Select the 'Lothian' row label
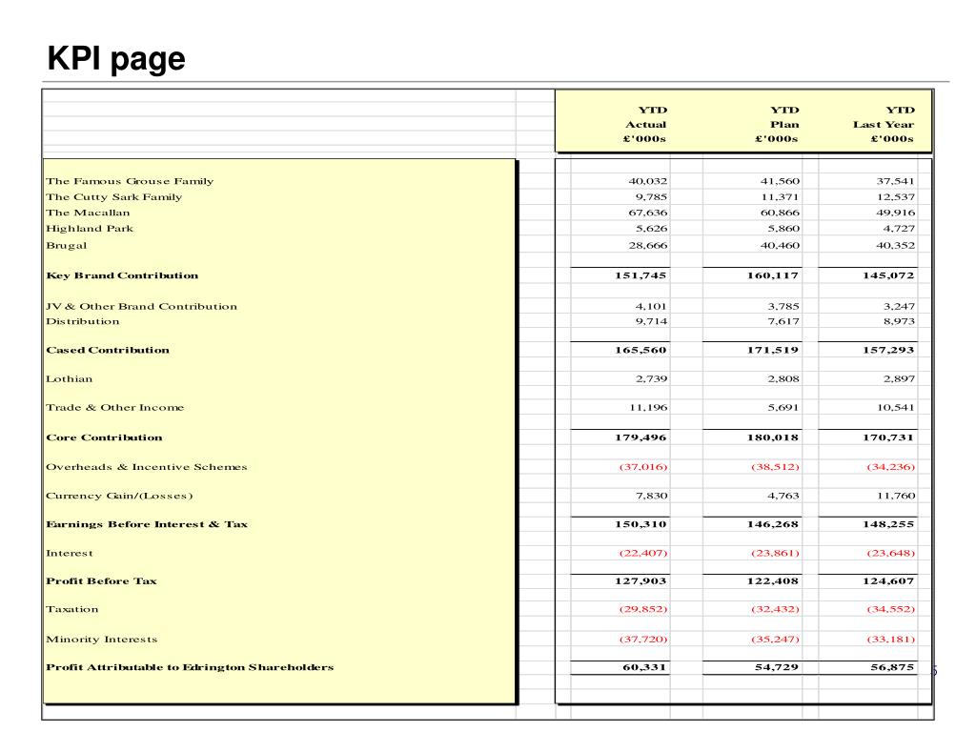Viewport: 976px width, 732px height. pyautogui.click(x=69, y=378)
